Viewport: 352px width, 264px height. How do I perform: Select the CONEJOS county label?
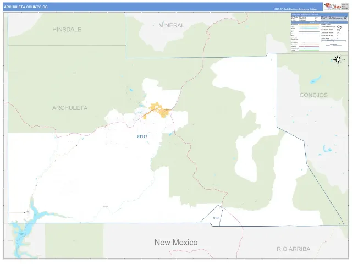(x=313, y=95)
